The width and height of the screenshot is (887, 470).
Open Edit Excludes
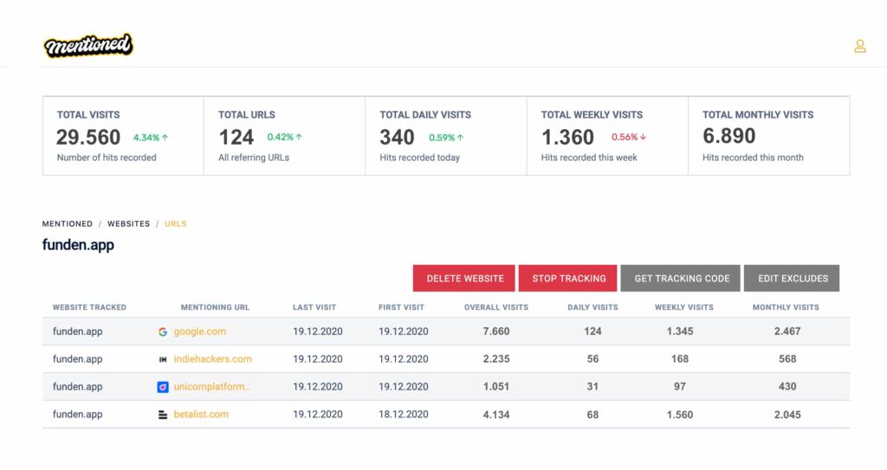[792, 278]
